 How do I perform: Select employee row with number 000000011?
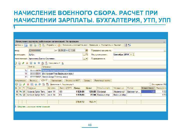tap(90, 74)
